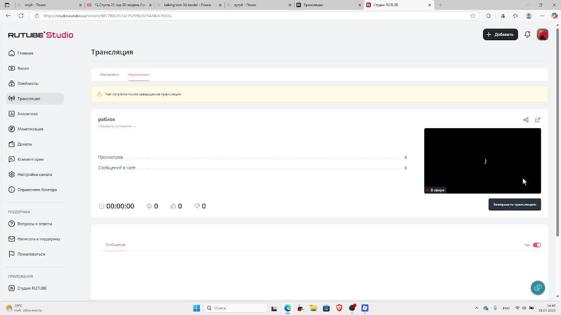Screen dimensions: 561x315
Task: Open File Explorer from the taskbar
Action: coord(313,308)
